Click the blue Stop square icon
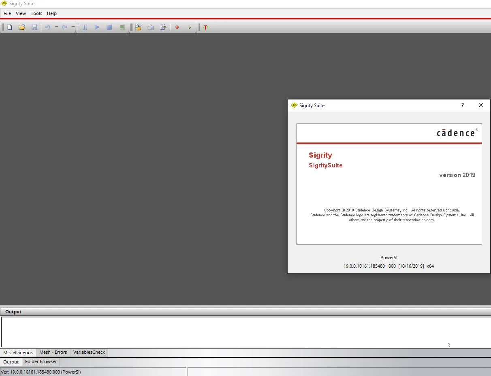 (x=109, y=27)
